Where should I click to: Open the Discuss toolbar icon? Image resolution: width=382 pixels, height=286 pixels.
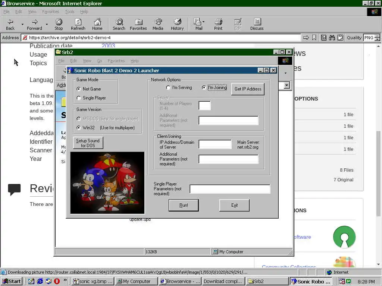257,24
